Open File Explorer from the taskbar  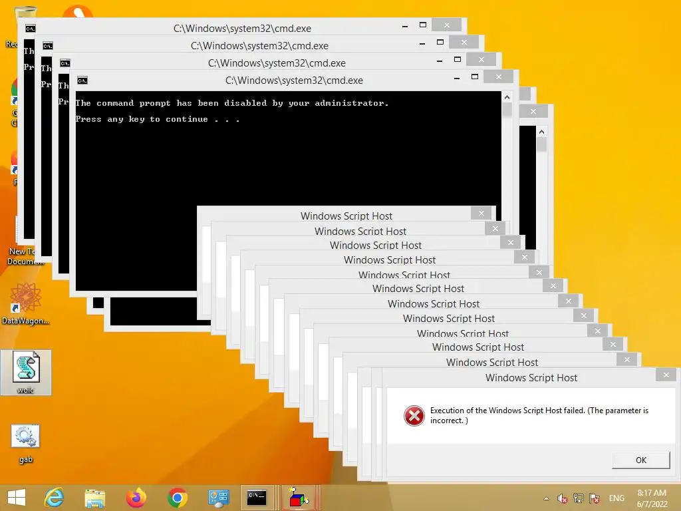point(95,498)
